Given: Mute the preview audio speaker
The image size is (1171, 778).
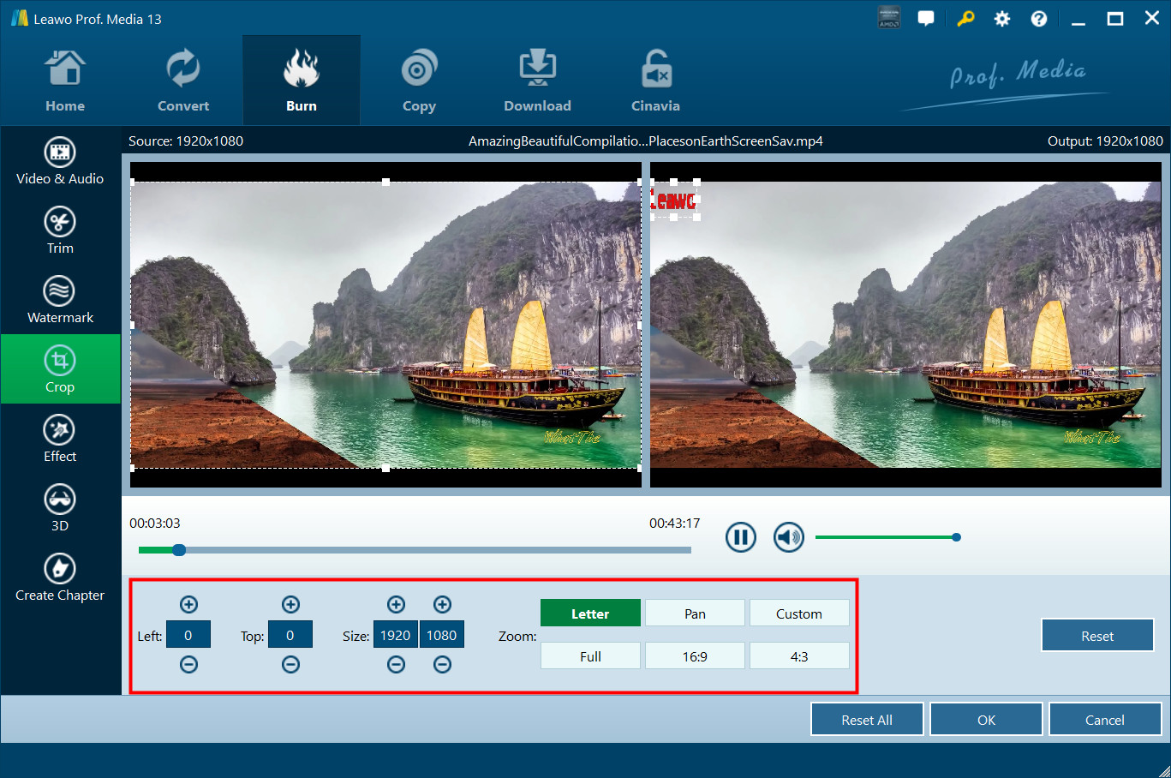Looking at the screenshot, I should 788,537.
